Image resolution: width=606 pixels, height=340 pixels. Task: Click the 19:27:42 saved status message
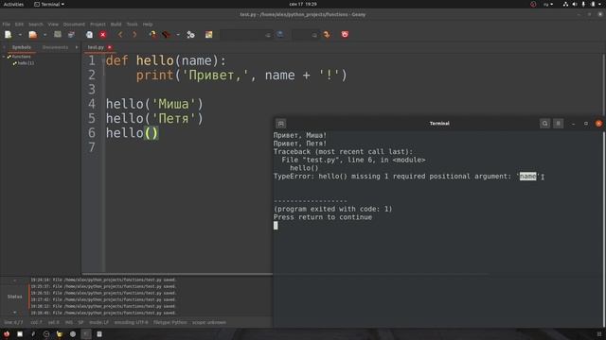(x=103, y=299)
